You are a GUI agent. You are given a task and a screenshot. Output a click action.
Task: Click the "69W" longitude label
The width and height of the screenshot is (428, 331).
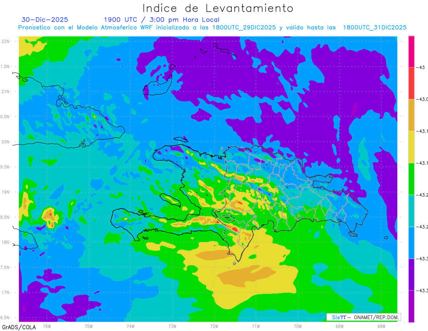340,326
